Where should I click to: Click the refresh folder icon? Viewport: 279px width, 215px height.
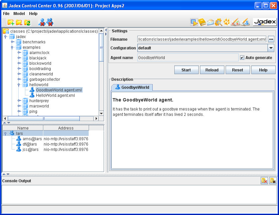27,22
